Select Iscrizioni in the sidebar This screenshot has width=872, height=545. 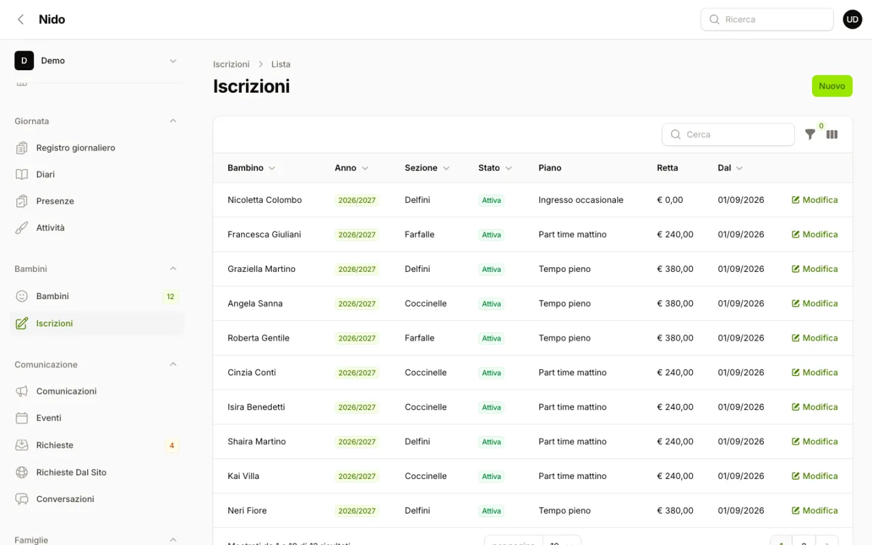97,324
